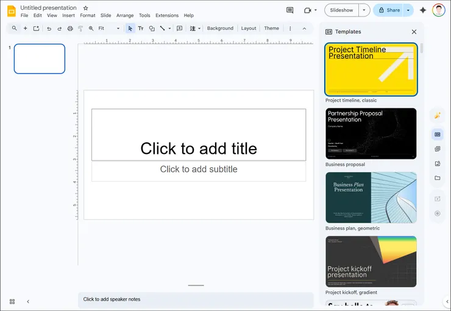This screenshot has width=451, height=311.
Task: Open the Arrange menu
Action: [x=125, y=15]
